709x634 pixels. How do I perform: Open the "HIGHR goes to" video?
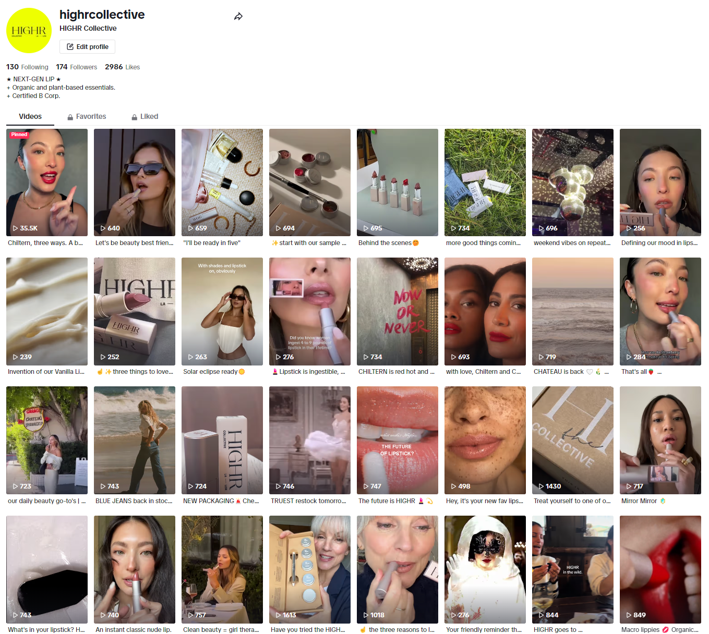pyautogui.click(x=573, y=569)
